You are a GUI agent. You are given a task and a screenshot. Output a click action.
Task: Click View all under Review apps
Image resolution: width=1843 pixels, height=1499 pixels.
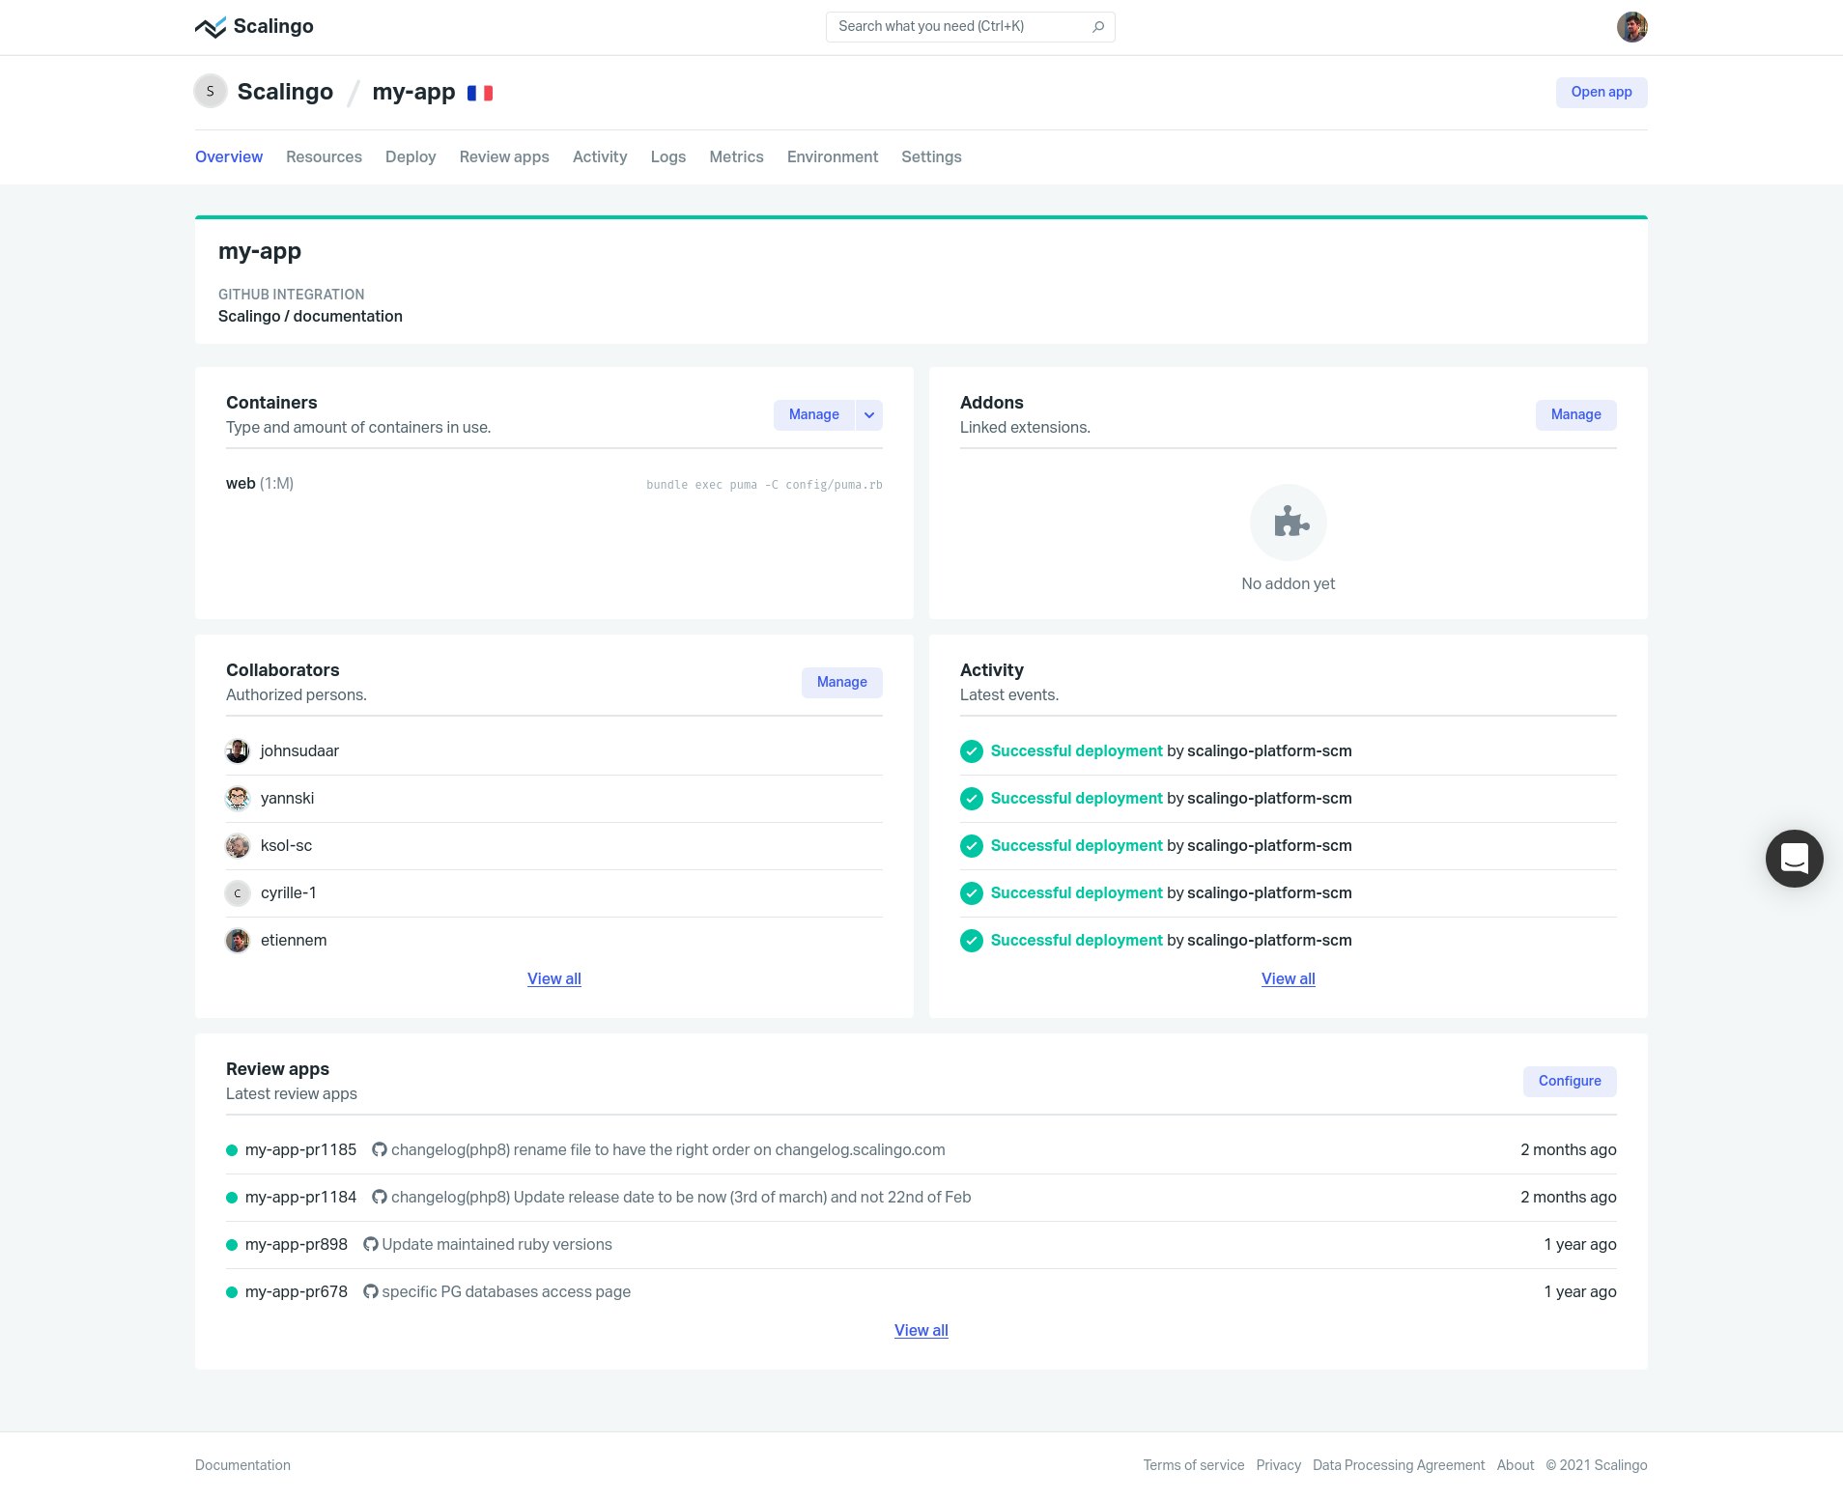pos(921,1330)
